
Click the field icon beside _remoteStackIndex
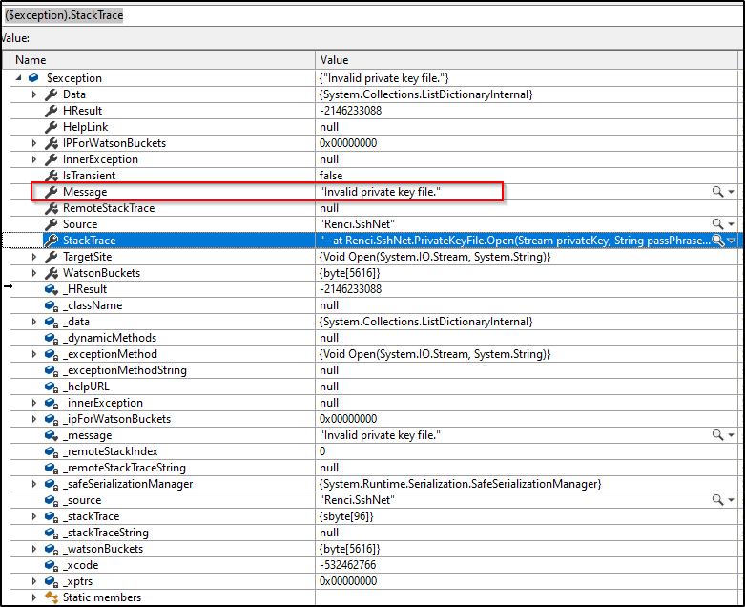(52, 451)
